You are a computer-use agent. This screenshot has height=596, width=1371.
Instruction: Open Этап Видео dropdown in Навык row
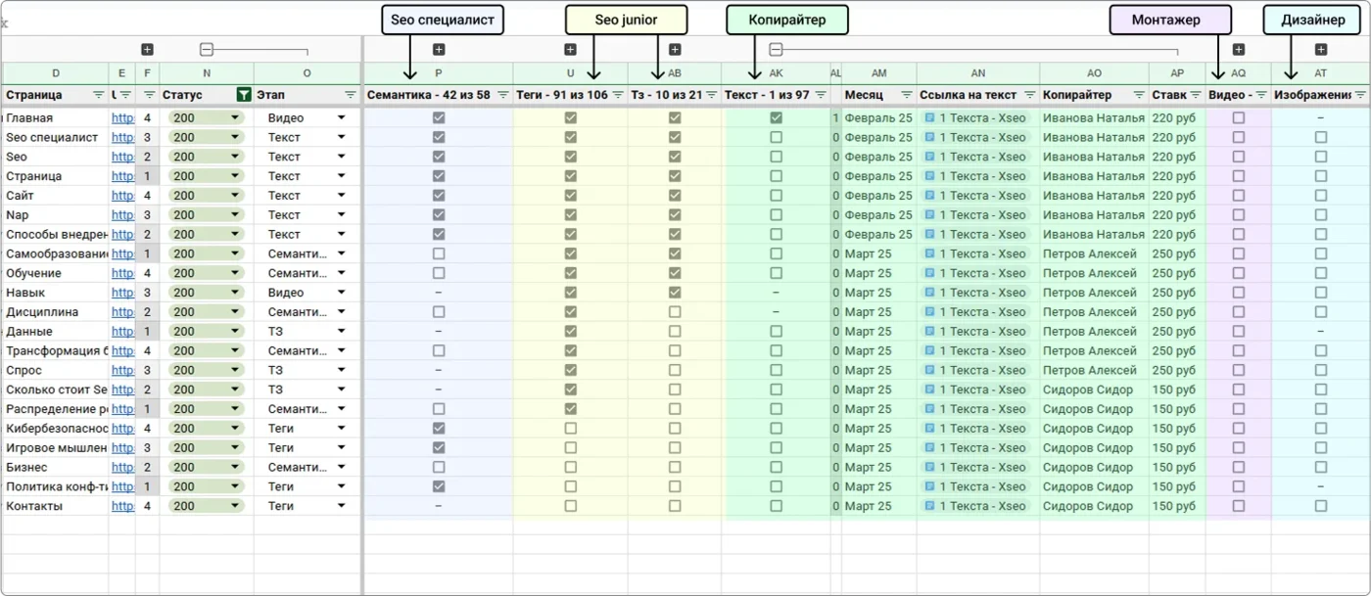(342, 293)
